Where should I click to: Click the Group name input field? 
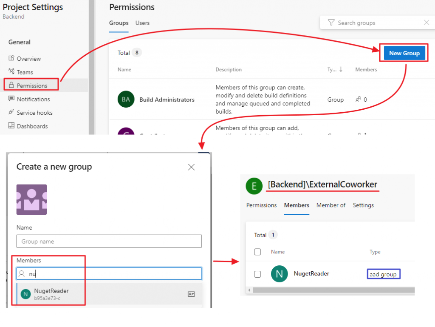[x=109, y=241]
